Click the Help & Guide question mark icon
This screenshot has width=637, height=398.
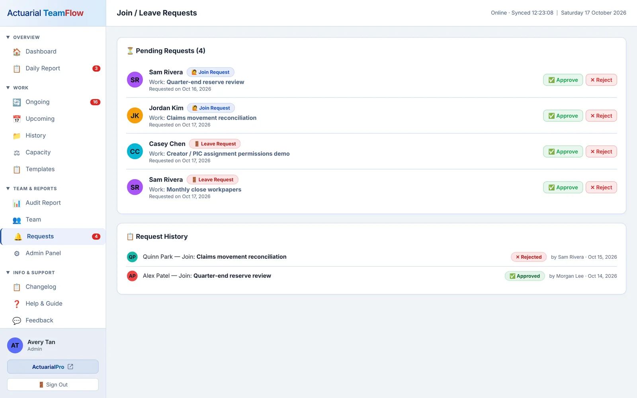pos(17,304)
